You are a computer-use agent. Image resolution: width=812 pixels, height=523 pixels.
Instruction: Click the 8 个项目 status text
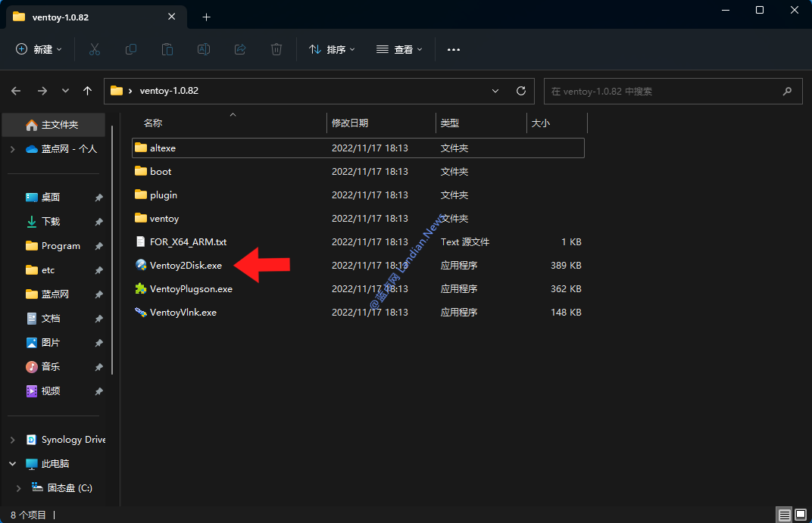tap(28, 515)
